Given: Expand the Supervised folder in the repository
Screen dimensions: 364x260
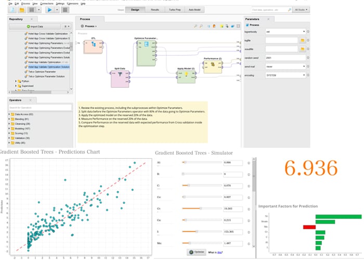Looking at the screenshot, I should pos(16,86).
